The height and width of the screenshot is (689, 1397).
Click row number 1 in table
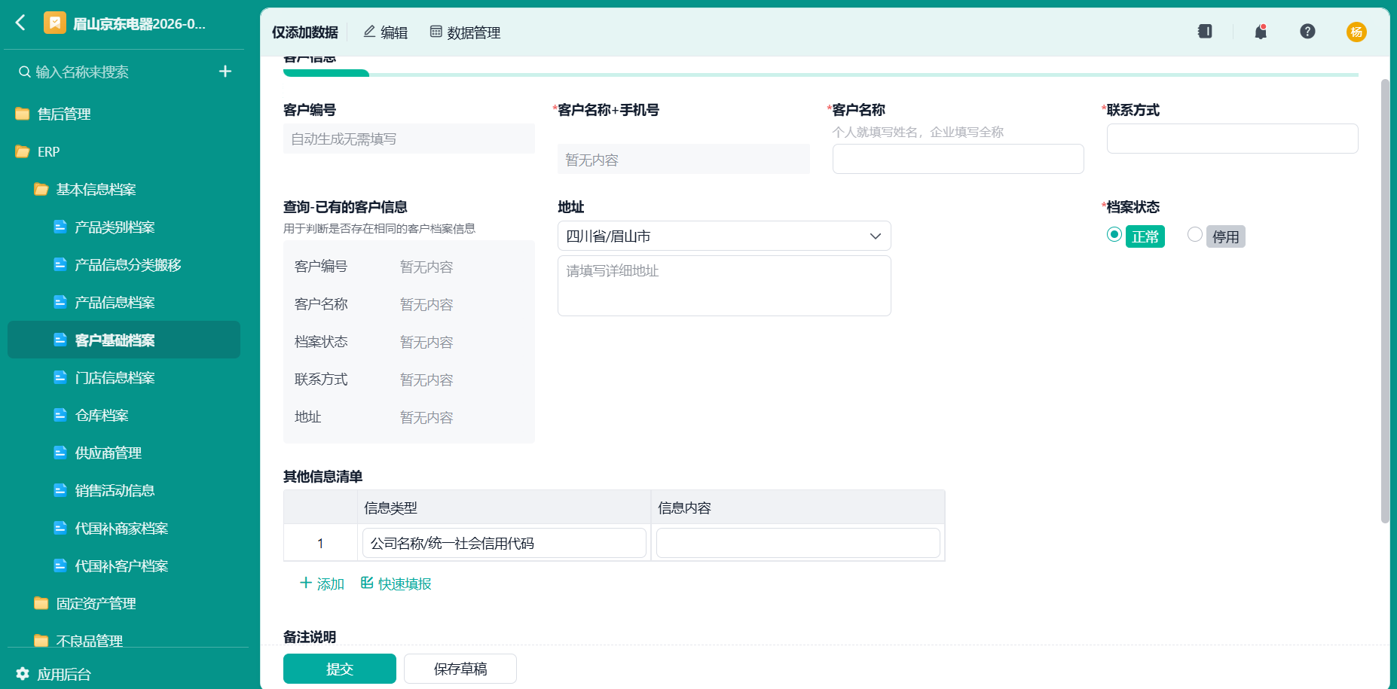click(x=320, y=543)
